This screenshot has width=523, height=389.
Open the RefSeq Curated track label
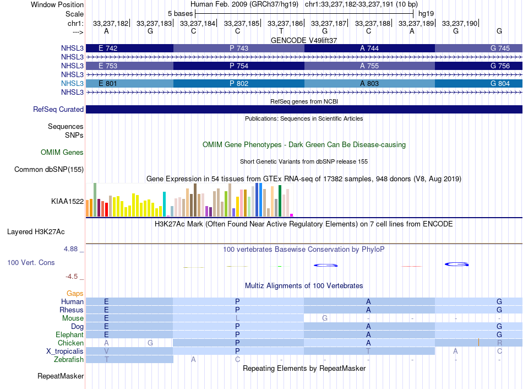[x=58, y=109]
